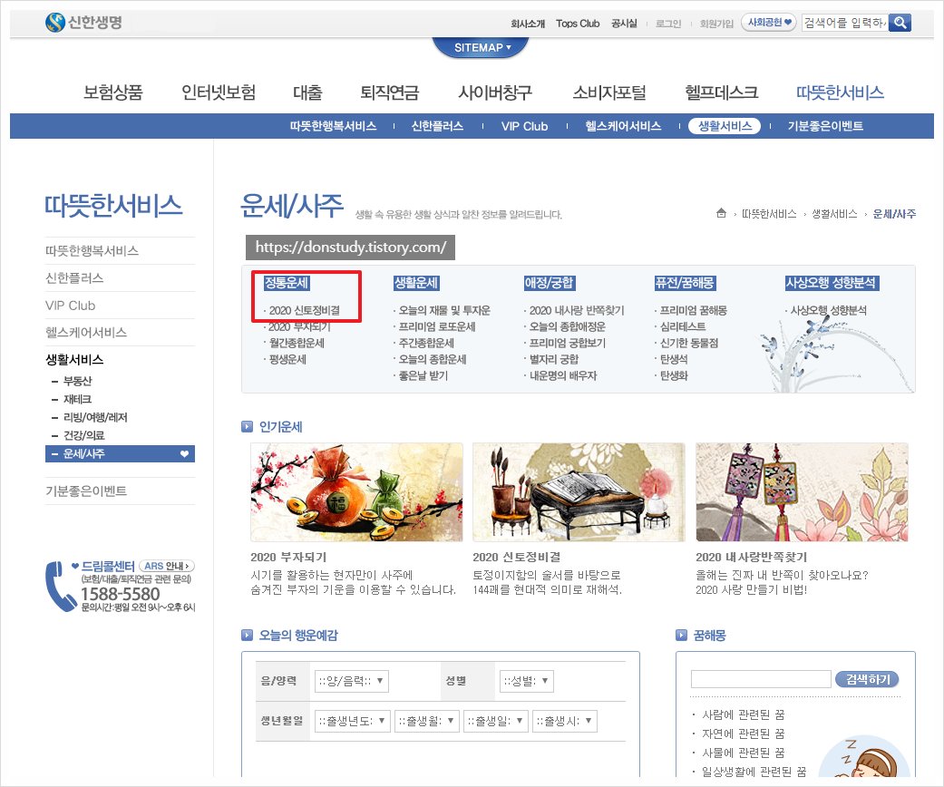
Task: Open the 양/음력 dropdown
Action: click(x=352, y=681)
